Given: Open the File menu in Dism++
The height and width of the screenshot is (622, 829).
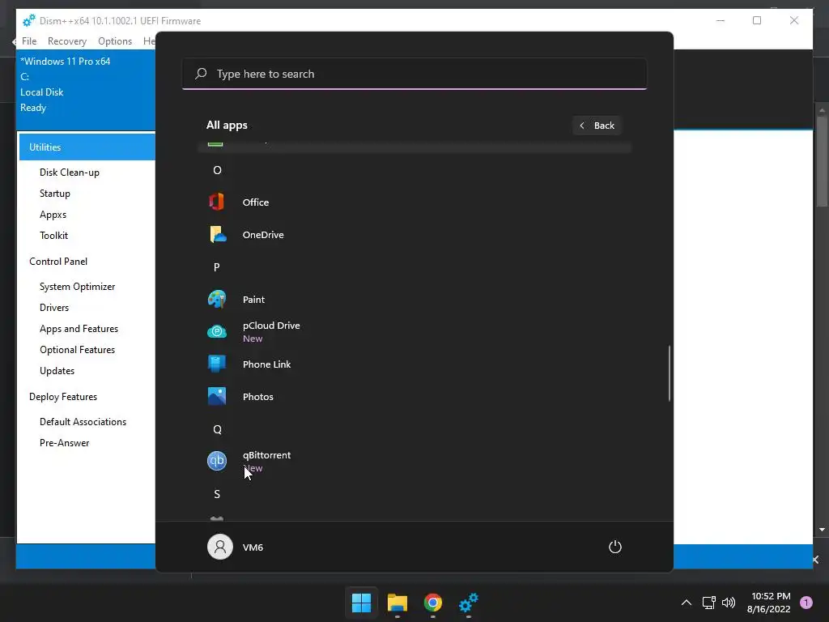Looking at the screenshot, I should (x=29, y=41).
